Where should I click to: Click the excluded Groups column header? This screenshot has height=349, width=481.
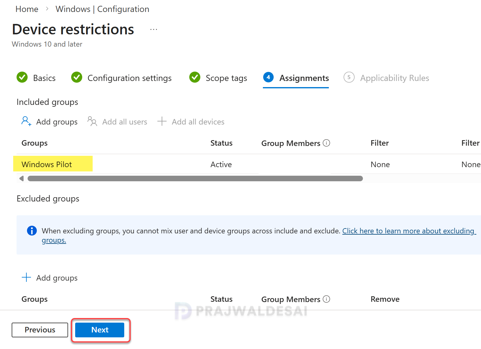point(34,299)
